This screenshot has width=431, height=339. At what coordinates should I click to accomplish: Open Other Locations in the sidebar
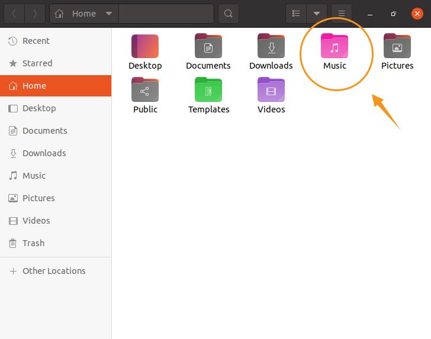(56, 271)
